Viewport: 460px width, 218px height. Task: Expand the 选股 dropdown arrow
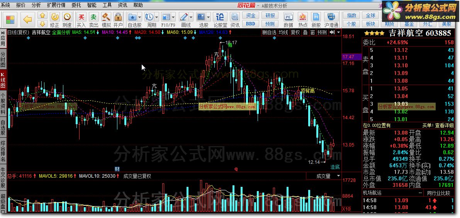(208, 17)
